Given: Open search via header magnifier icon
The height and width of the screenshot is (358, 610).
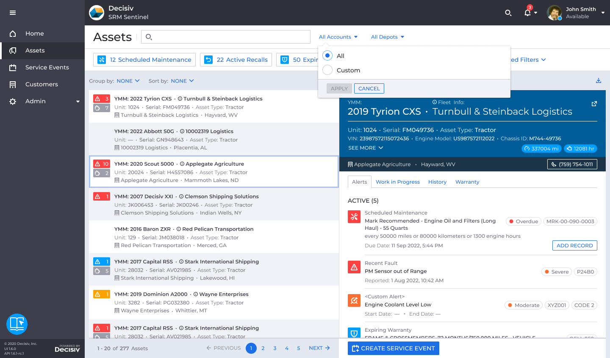Looking at the screenshot, I should point(508,13).
